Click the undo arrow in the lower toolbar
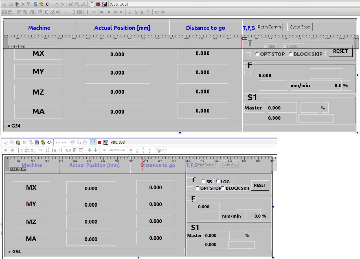The width and height of the screenshot is (360, 259). click(58, 142)
